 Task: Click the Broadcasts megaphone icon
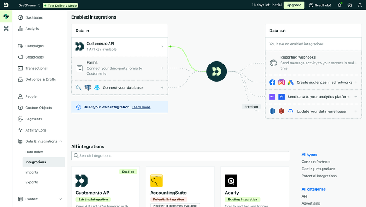tap(20, 57)
